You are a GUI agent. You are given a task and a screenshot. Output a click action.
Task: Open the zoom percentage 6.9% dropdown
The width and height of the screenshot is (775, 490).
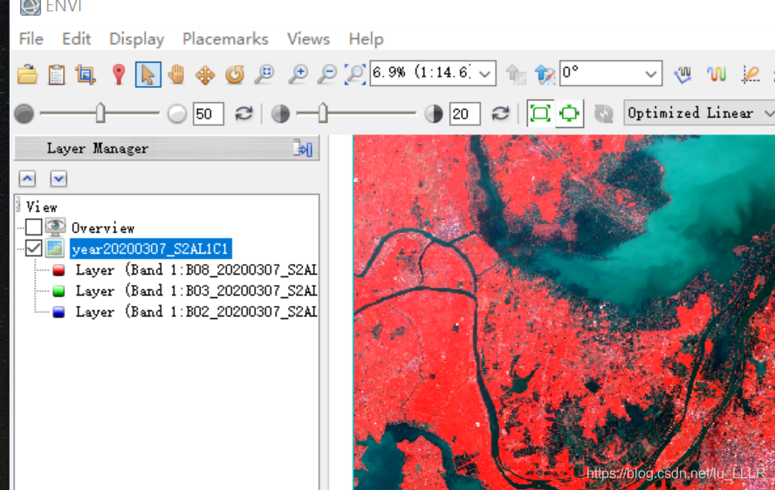pos(485,74)
